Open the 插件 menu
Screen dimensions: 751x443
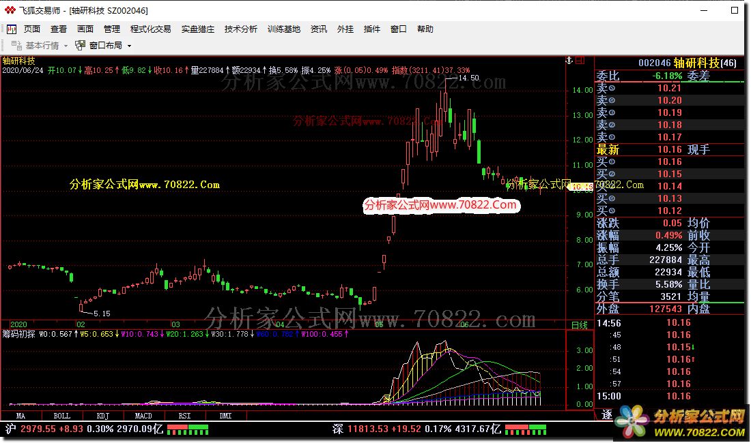(372, 29)
